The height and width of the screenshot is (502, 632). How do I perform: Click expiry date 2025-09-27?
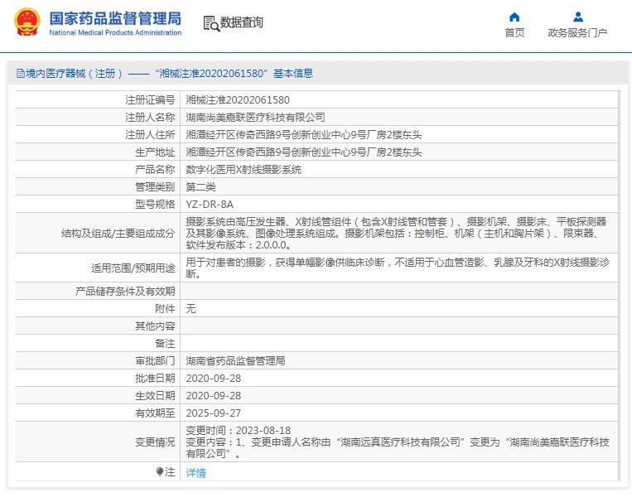213,413
